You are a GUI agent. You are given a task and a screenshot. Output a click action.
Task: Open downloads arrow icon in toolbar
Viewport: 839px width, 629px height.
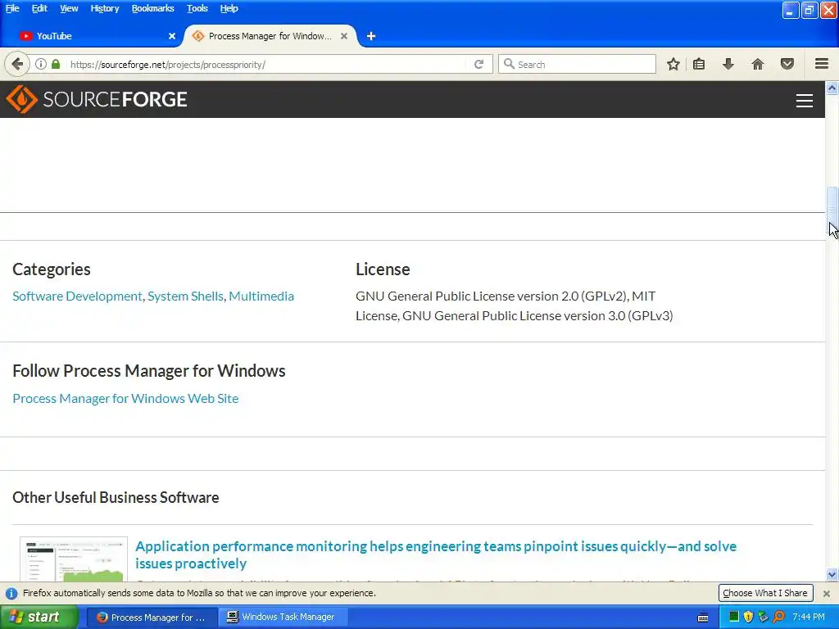pyautogui.click(x=728, y=64)
